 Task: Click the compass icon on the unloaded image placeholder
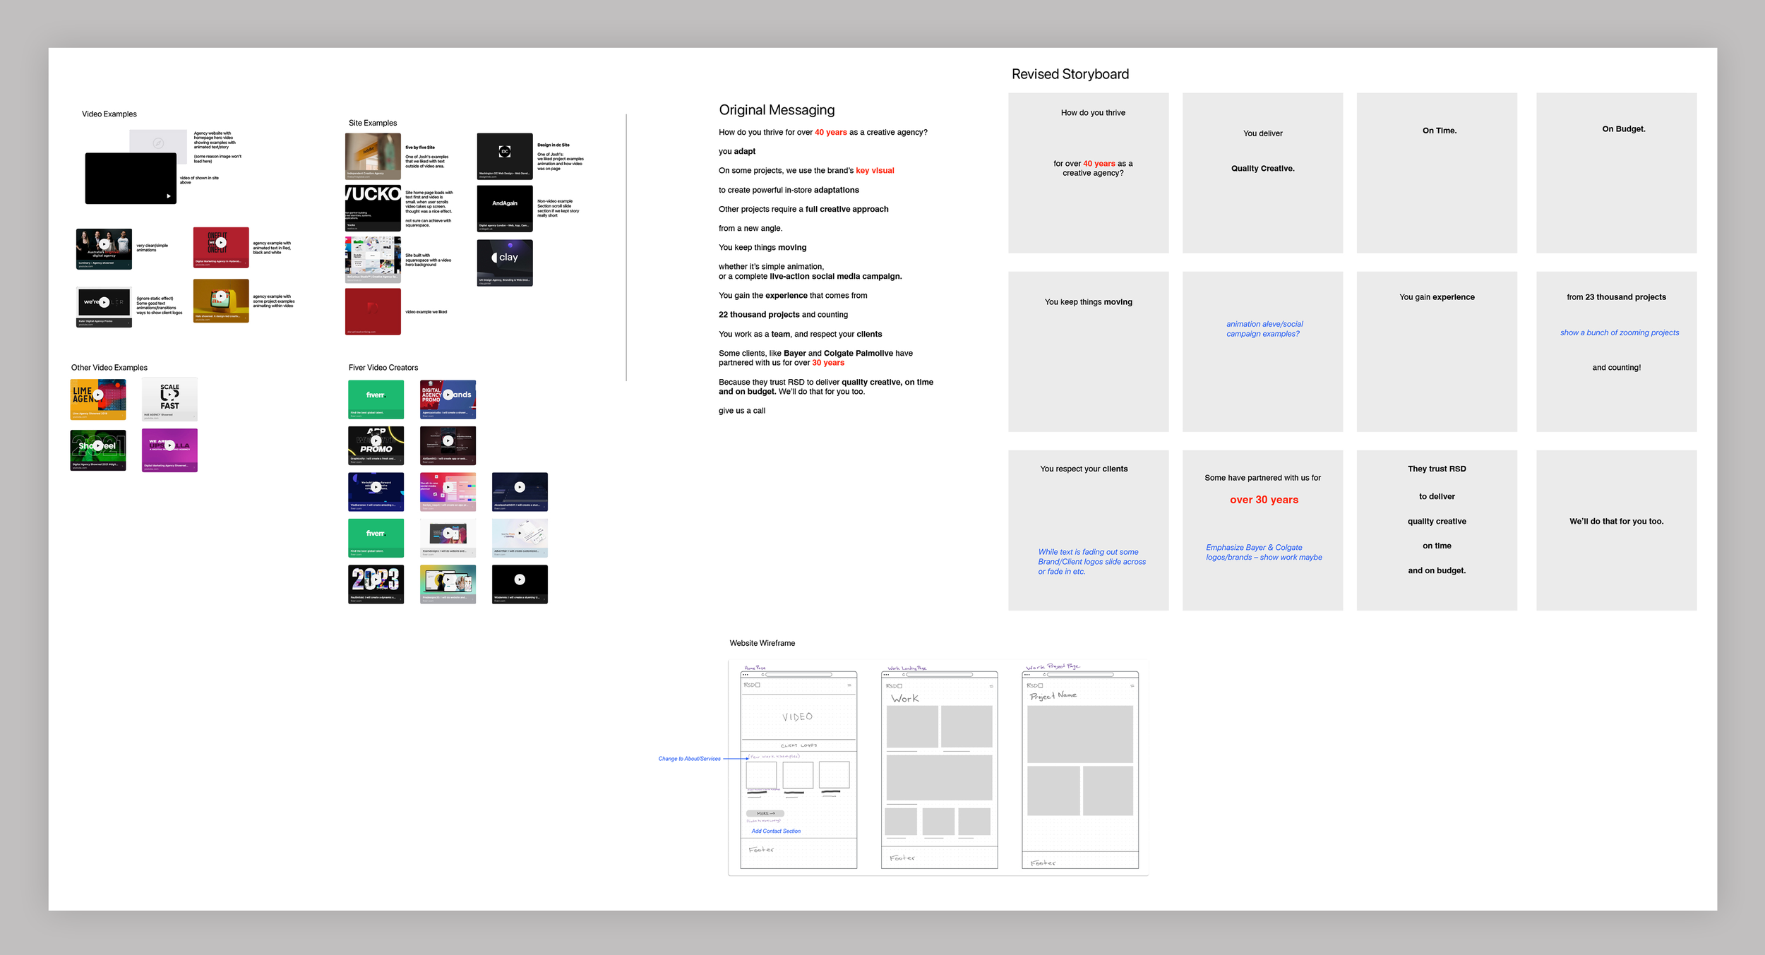pos(158,143)
